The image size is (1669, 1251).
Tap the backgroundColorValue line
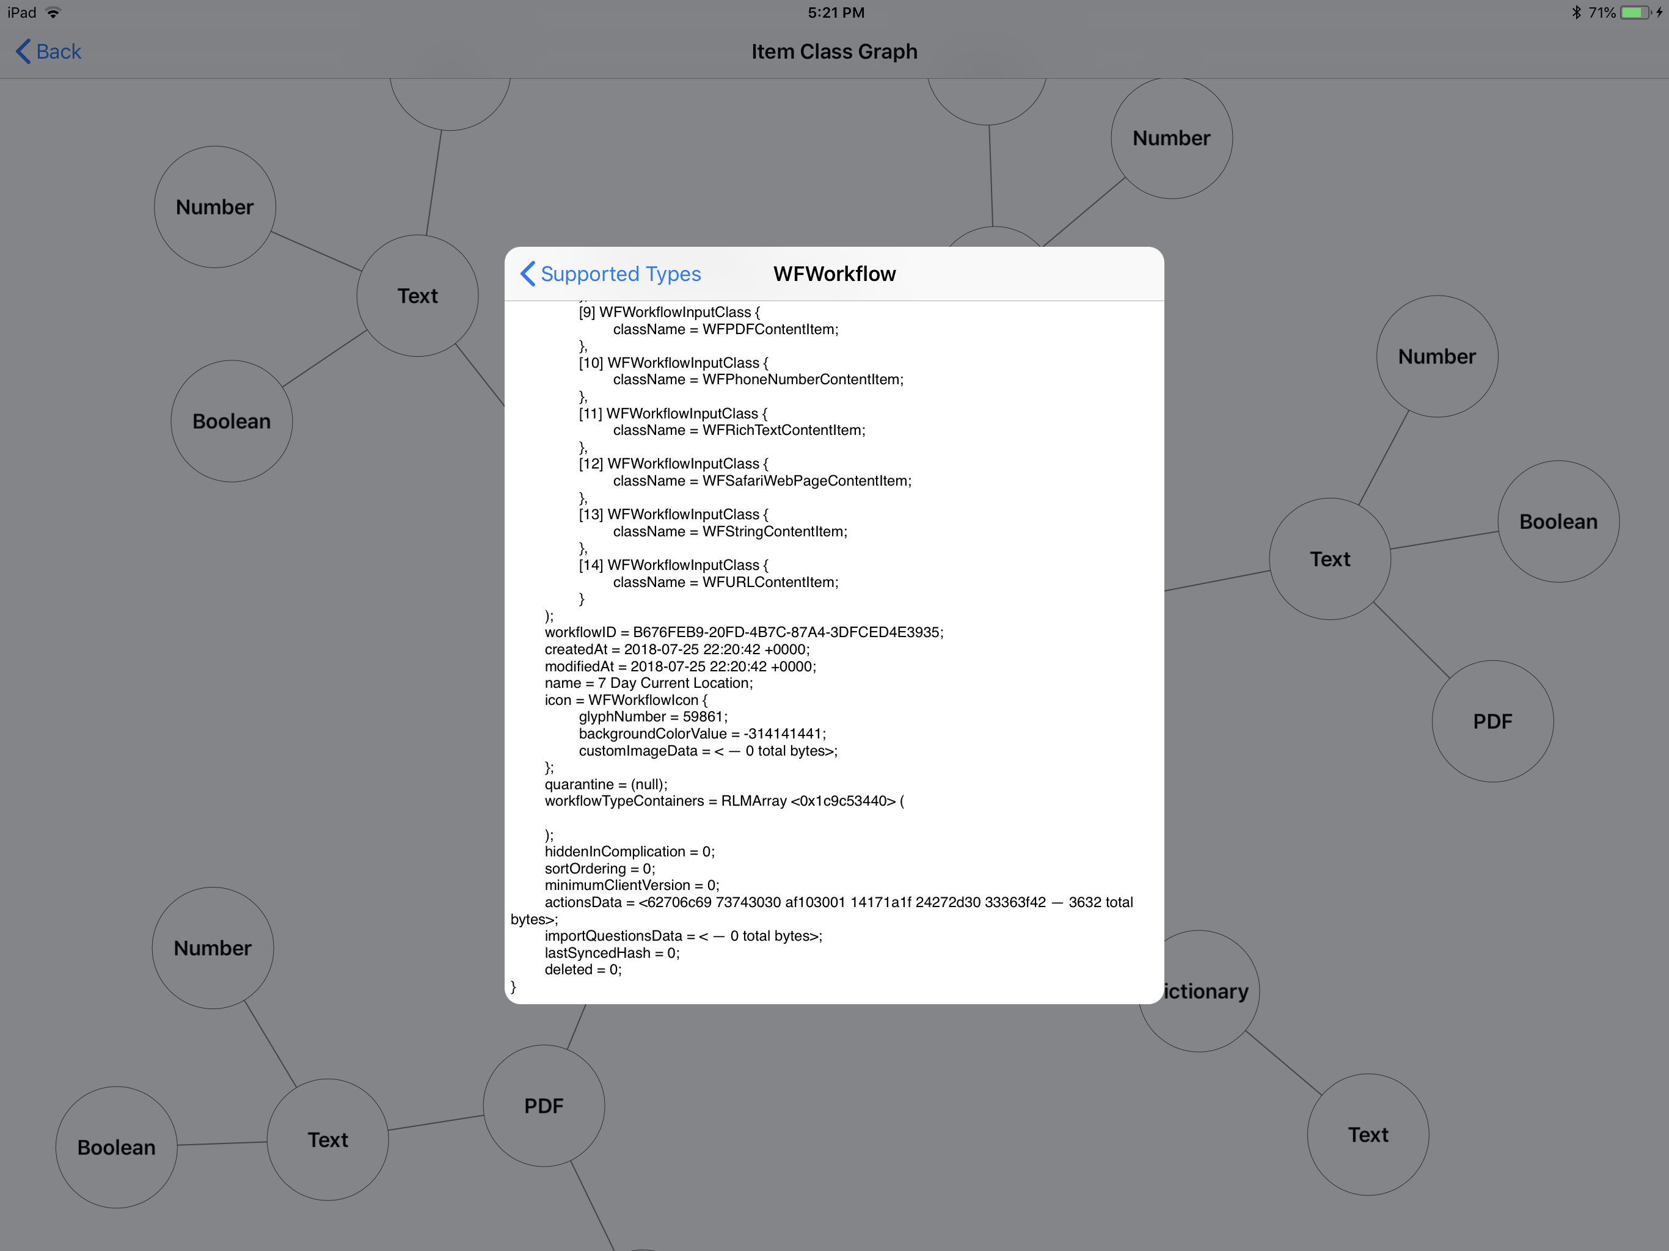tap(703, 734)
